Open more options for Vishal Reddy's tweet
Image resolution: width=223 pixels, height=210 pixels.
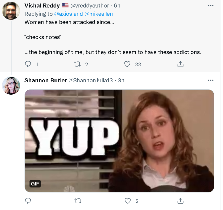pyautogui.click(x=211, y=5)
